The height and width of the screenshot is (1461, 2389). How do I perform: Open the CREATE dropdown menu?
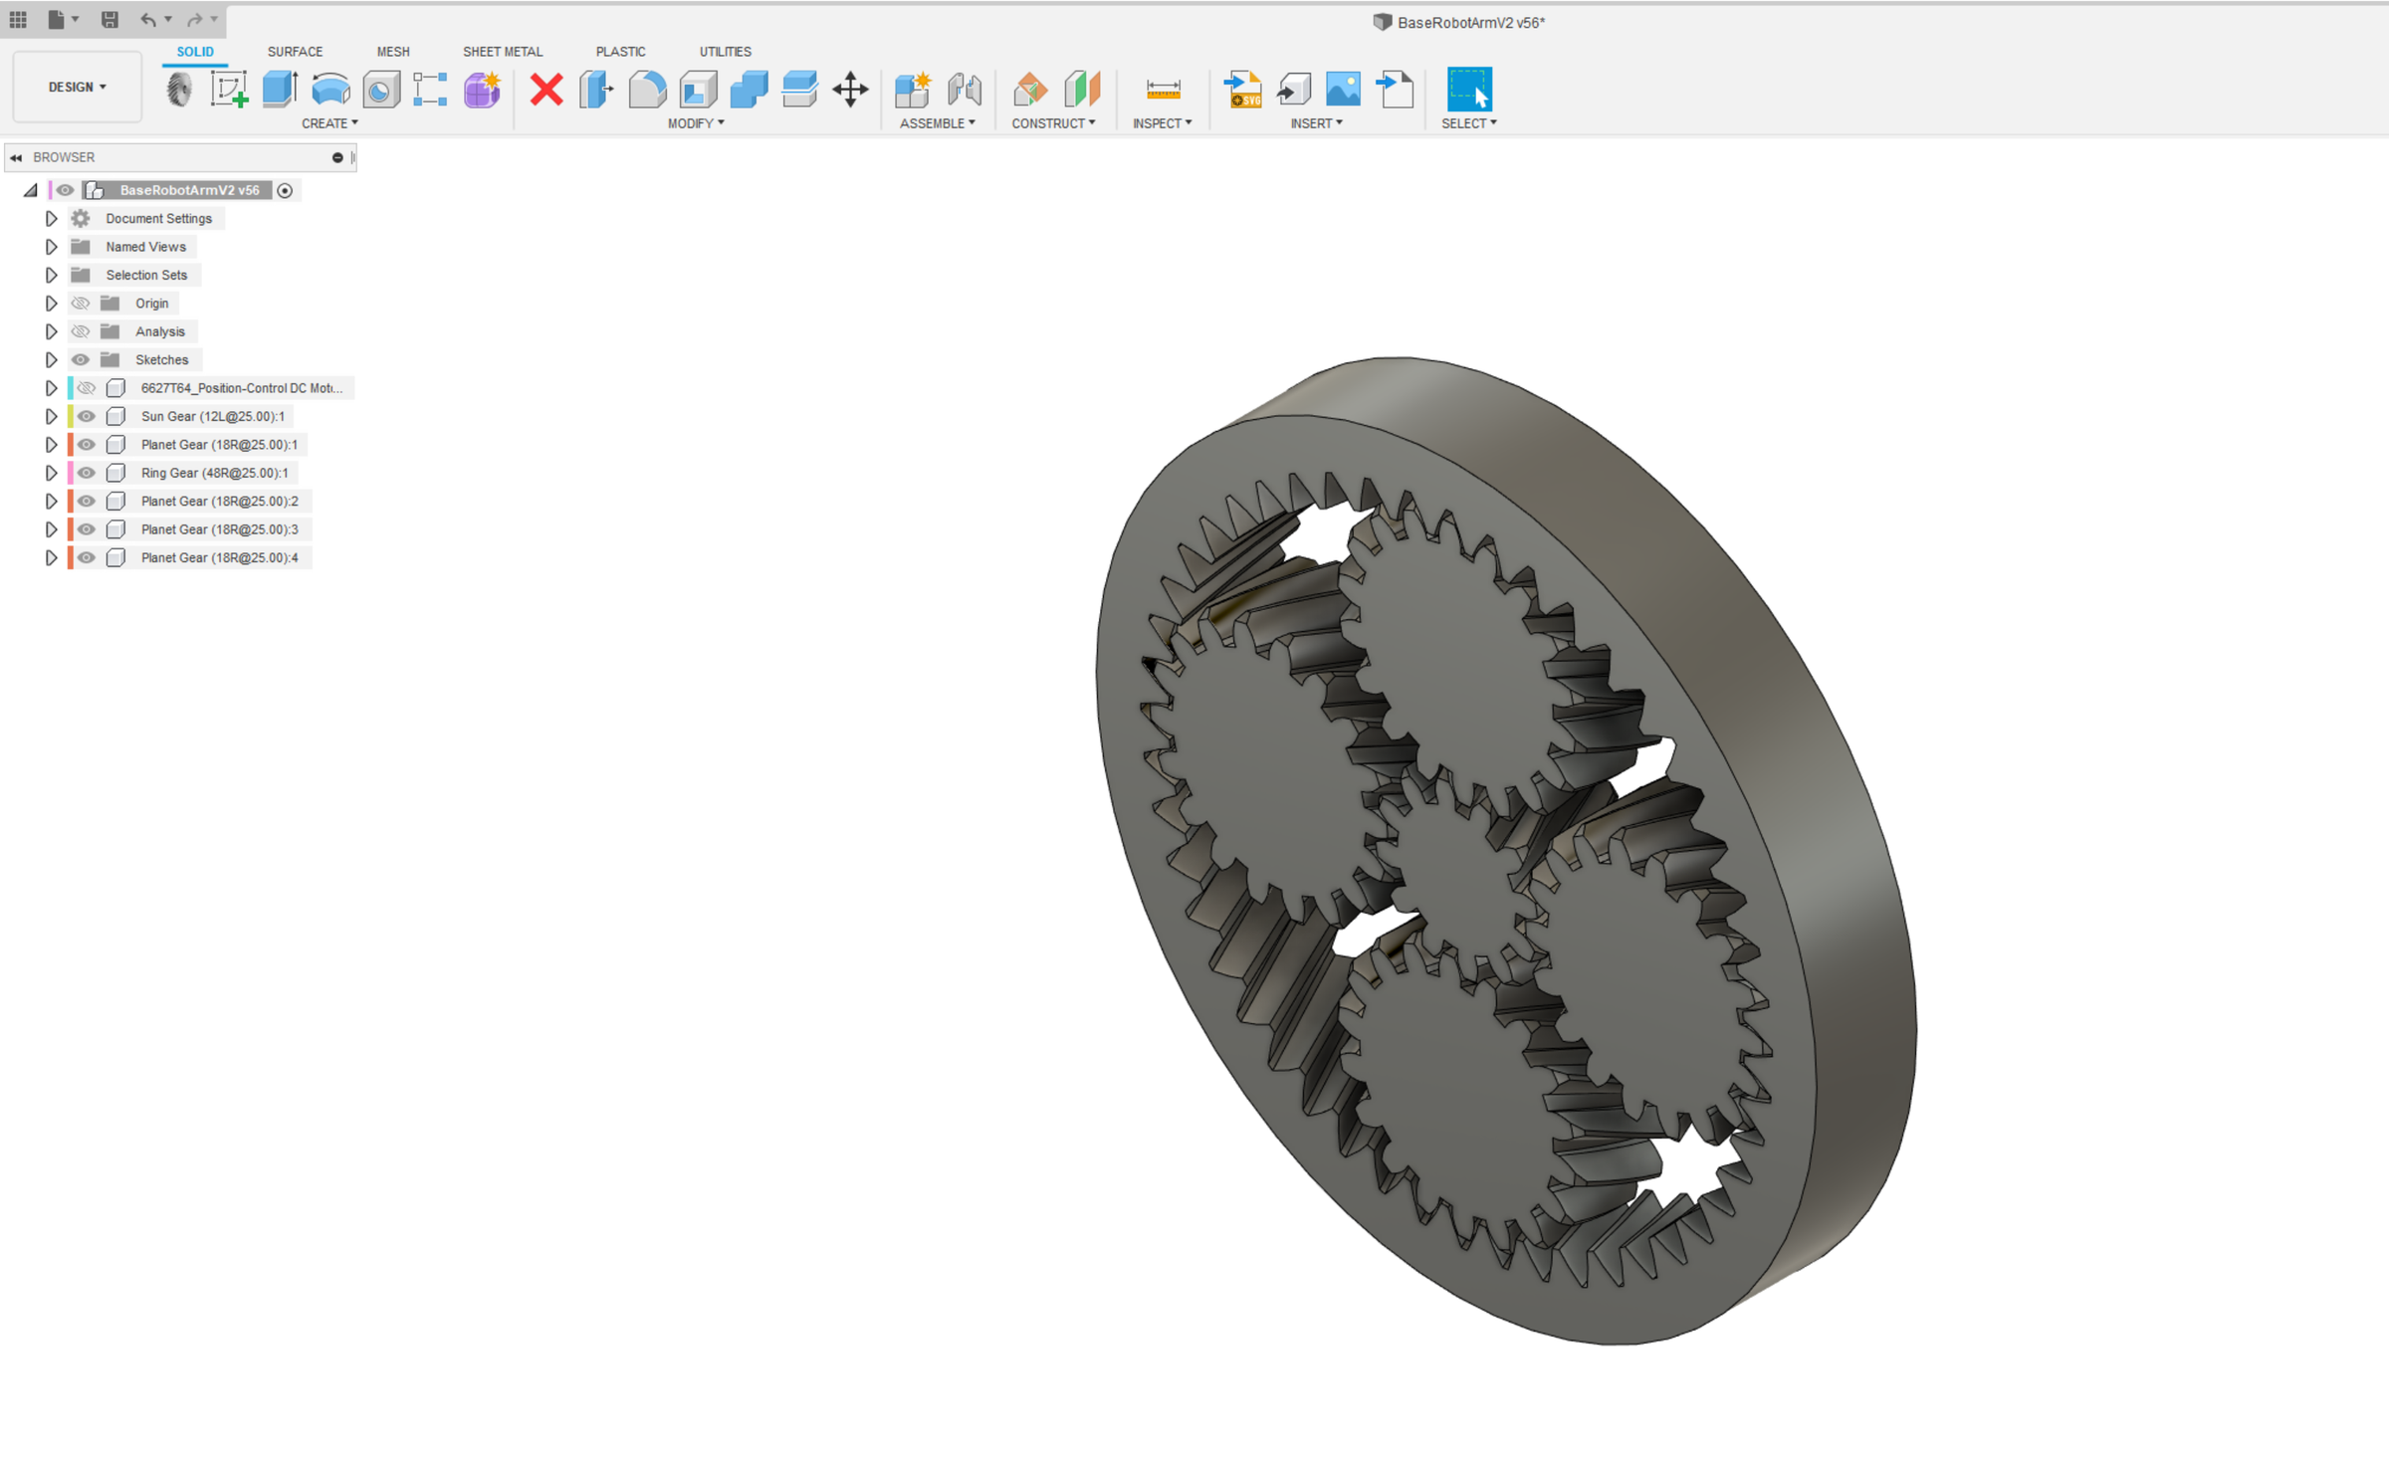(330, 122)
